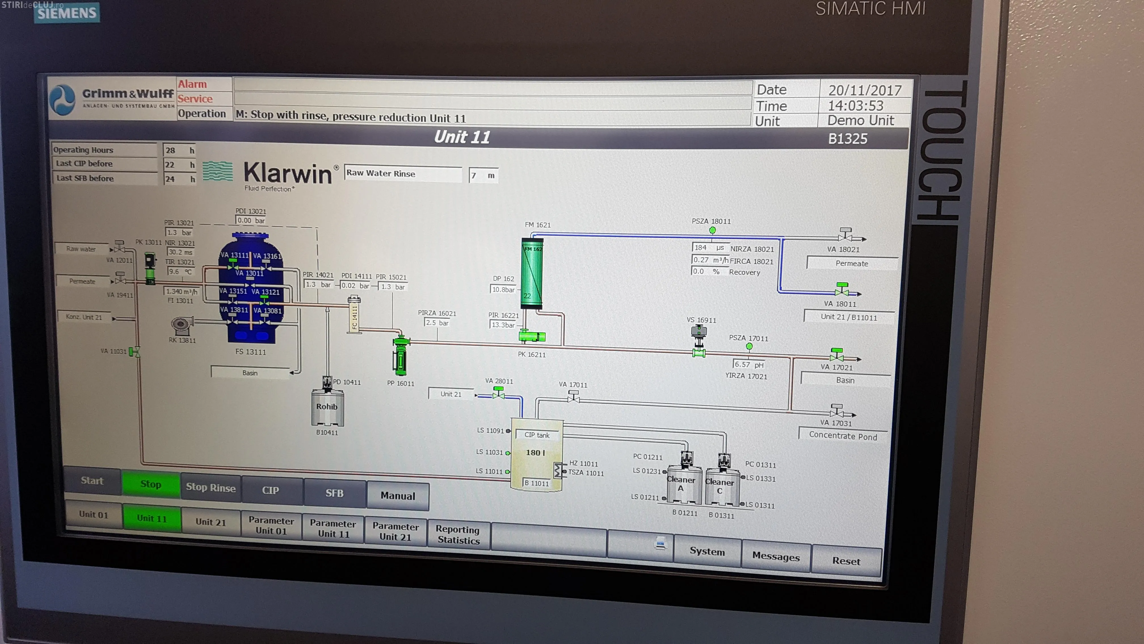Click the RK 13811 blower icon
The height and width of the screenshot is (644, 1144).
(181, 325)
